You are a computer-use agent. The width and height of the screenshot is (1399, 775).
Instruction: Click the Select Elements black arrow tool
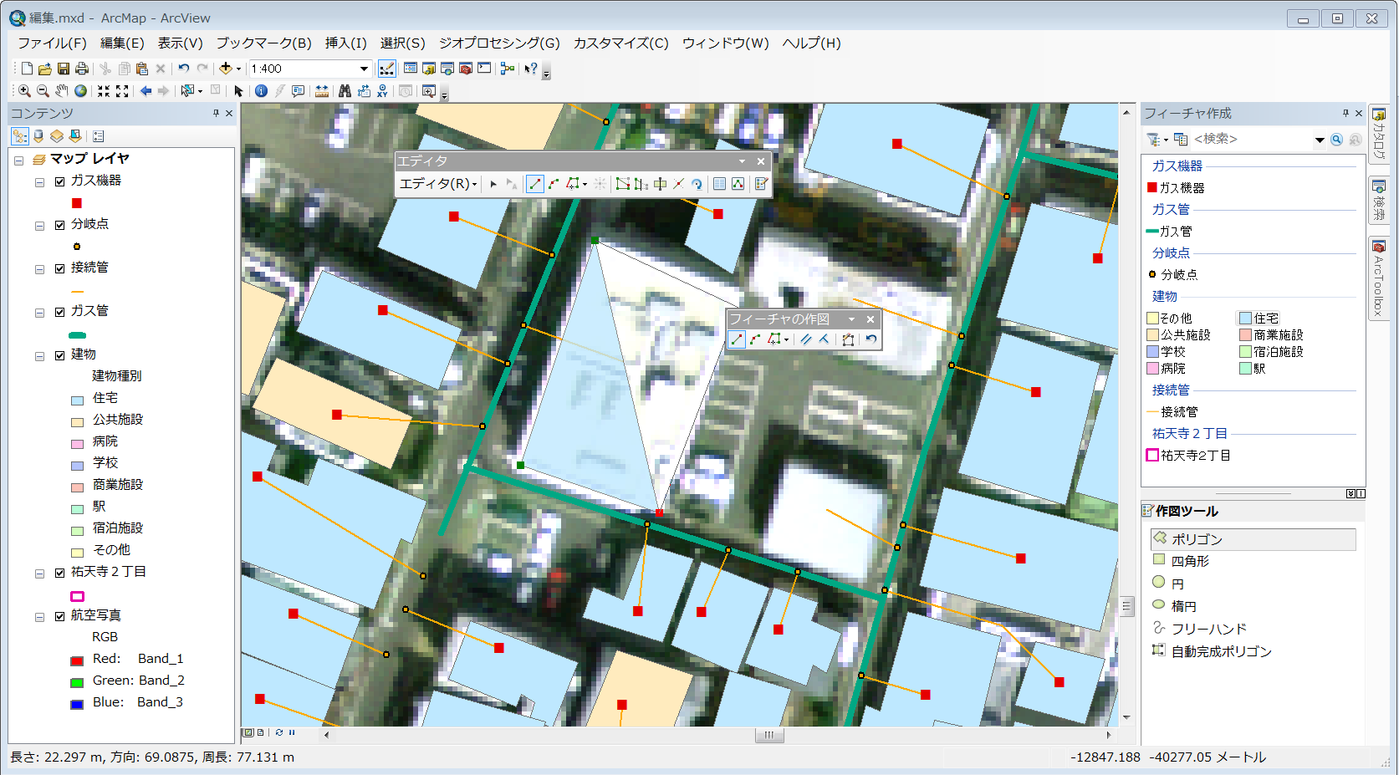click(x=238, y=91)
